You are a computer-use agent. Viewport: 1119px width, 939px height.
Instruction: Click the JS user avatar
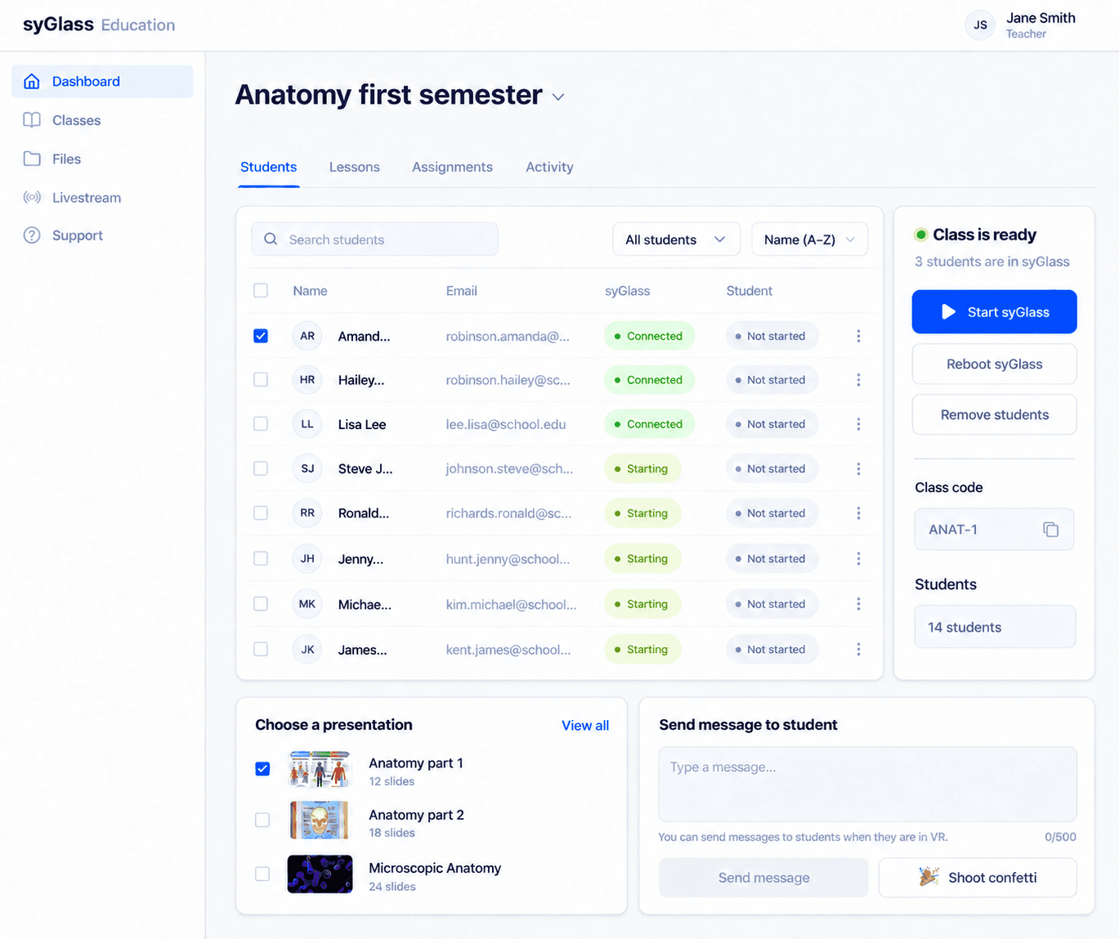pos(980,25)
